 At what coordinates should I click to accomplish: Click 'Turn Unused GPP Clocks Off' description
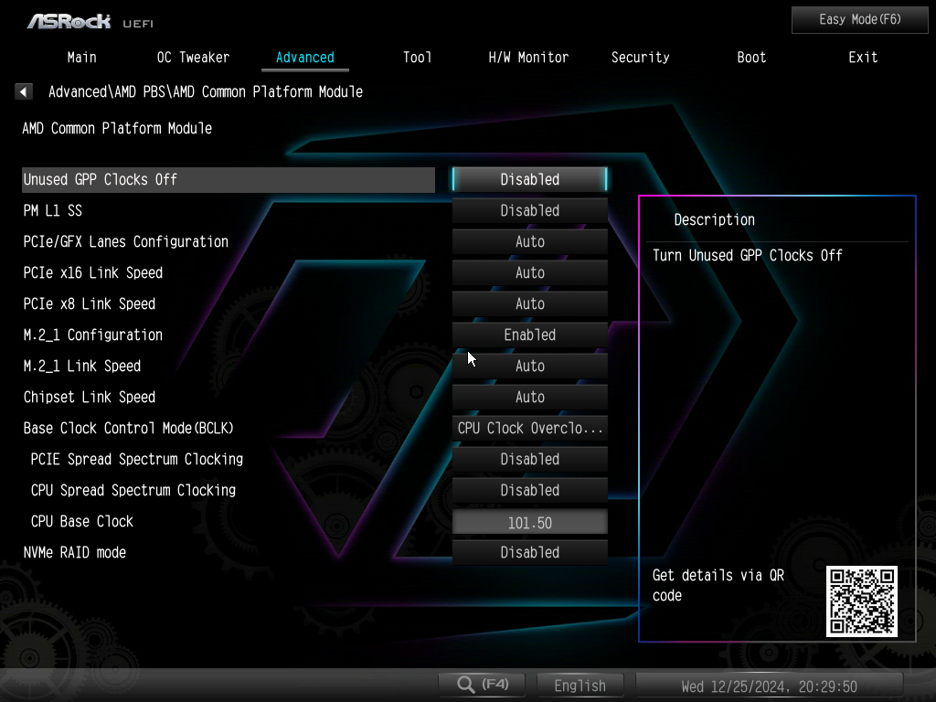(x=748, y=256)
